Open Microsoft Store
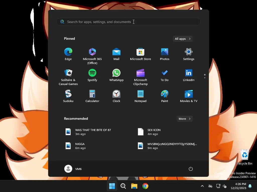This screenshot has width=257, height=192. 141,54
